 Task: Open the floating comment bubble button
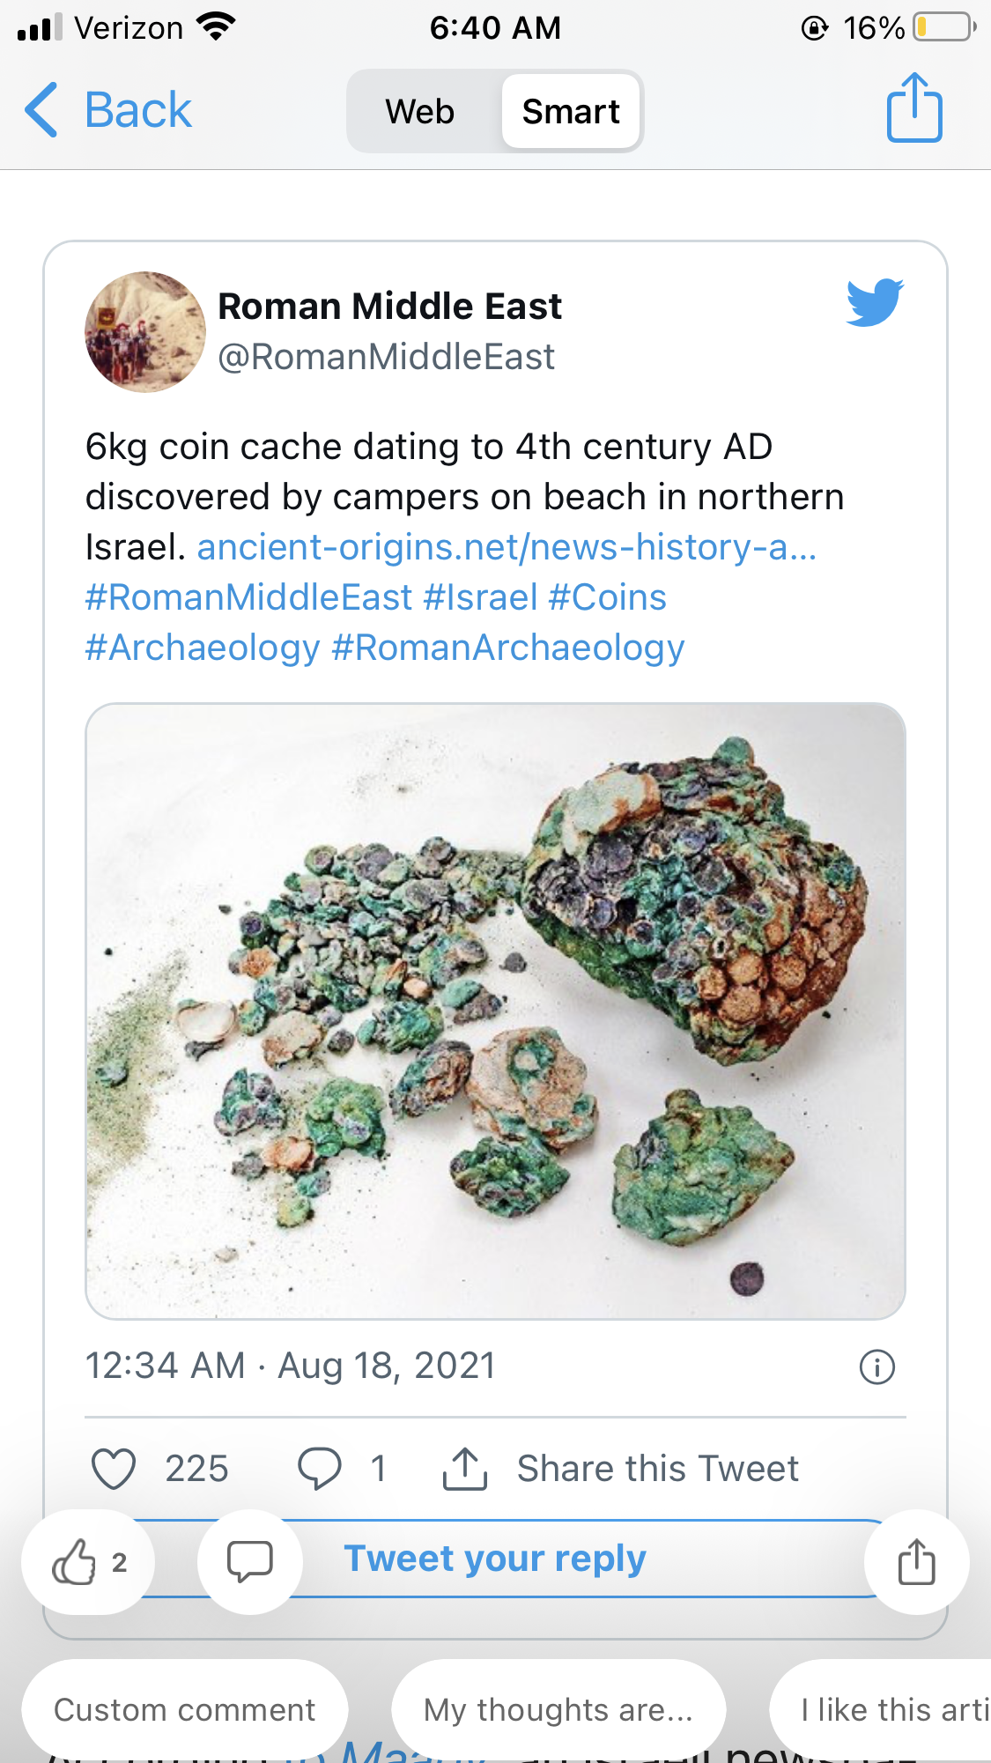(x=250, y=1562)
